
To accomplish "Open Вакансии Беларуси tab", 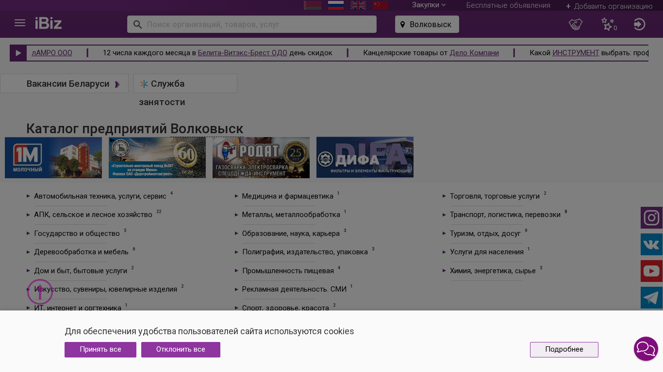I will (68, 84).
